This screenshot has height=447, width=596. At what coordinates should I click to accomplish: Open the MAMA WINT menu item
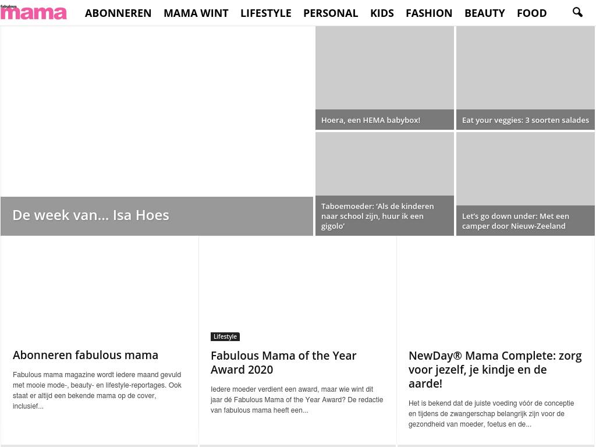(196, 13)
